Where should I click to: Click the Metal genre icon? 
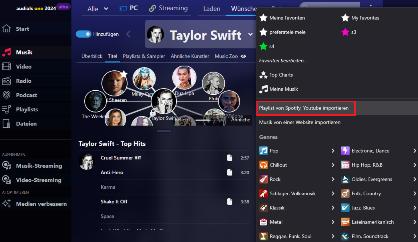click(263, 222)
